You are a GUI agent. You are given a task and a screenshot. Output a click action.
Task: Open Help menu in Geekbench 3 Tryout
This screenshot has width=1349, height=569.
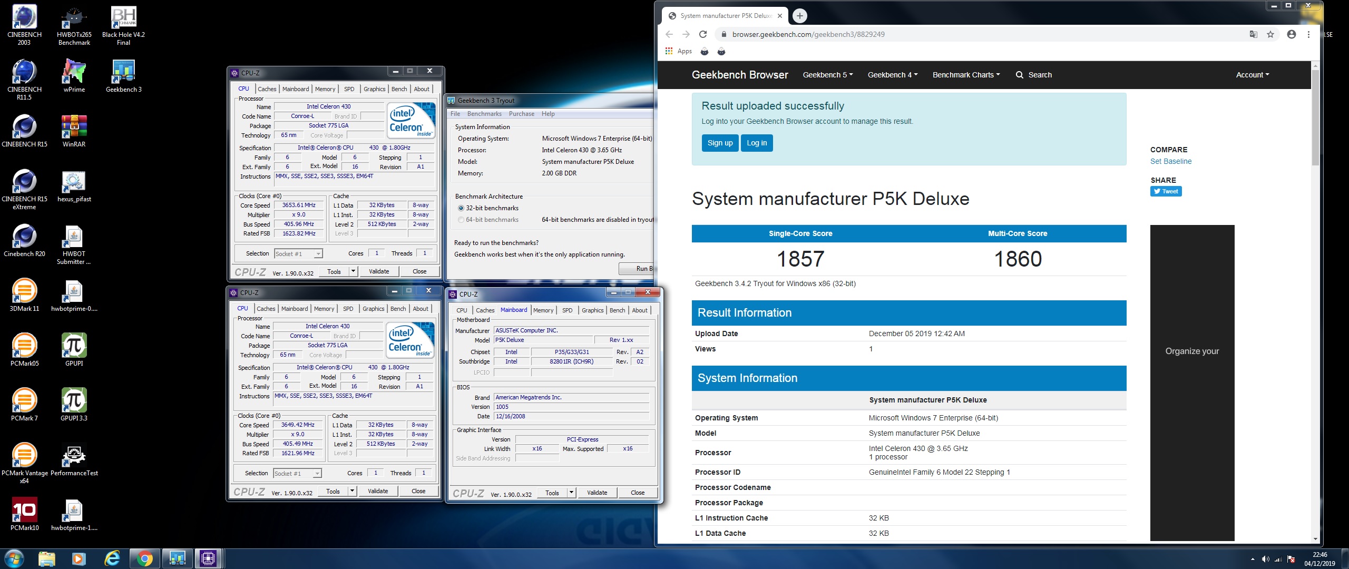click(x=548, y=114)
